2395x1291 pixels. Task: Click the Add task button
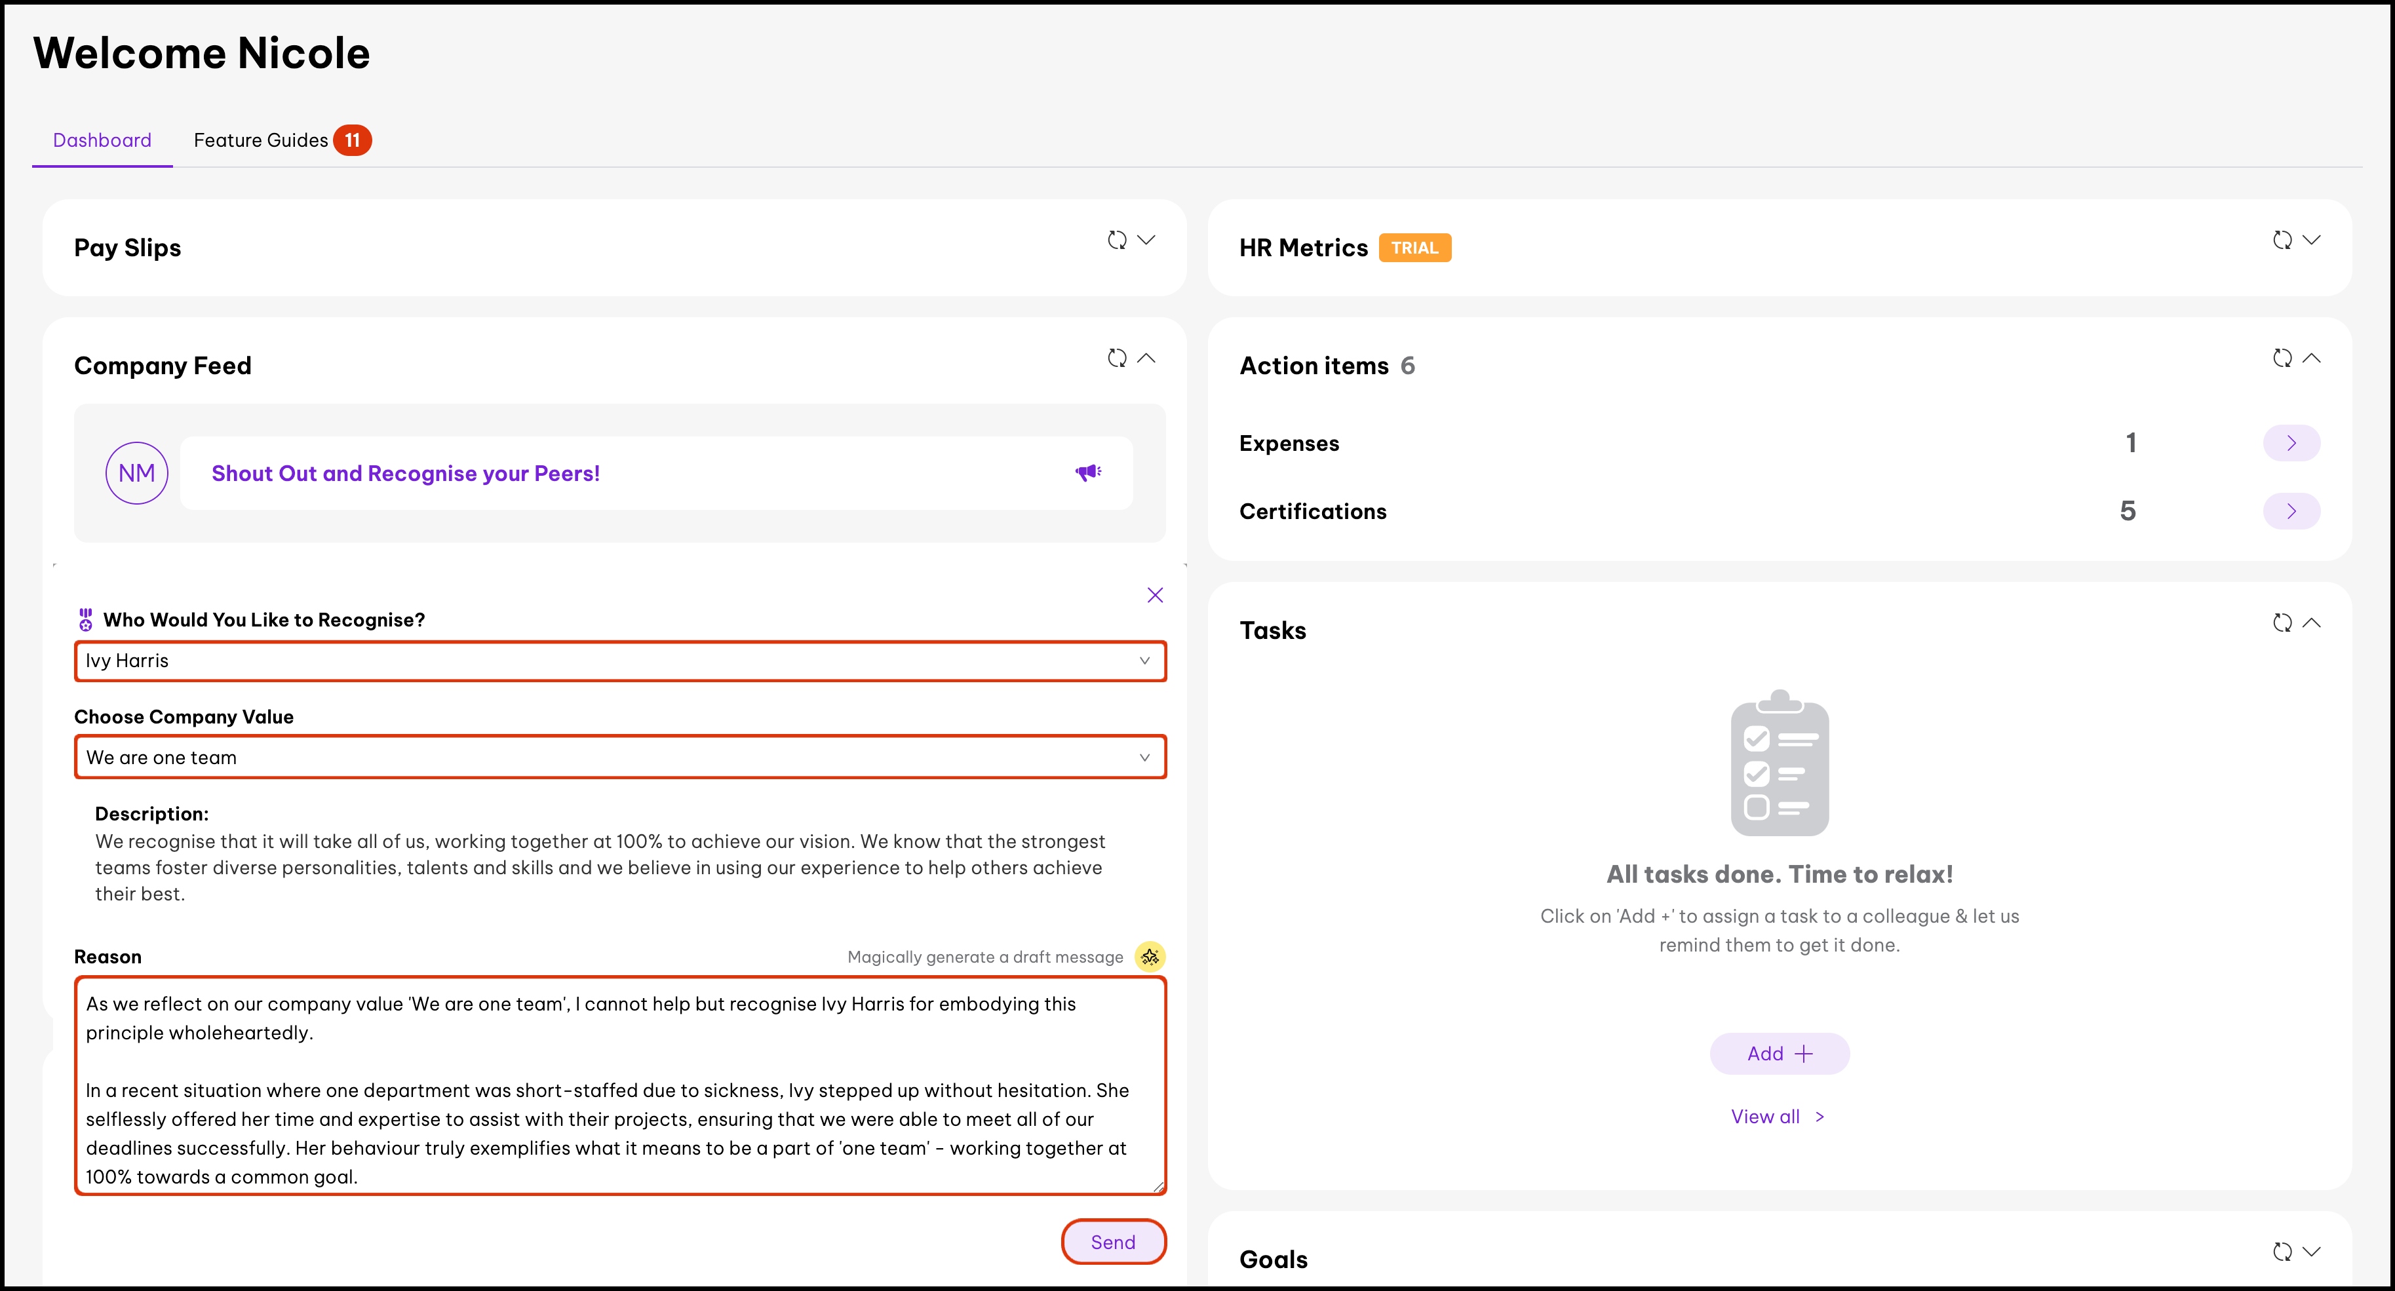point(1779,1053)
